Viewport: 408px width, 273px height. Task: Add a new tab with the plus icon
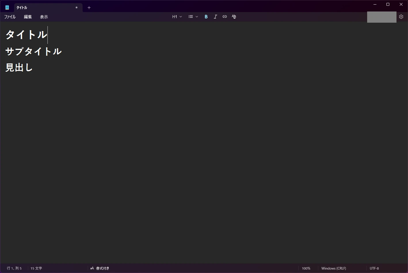click(89, 8)
